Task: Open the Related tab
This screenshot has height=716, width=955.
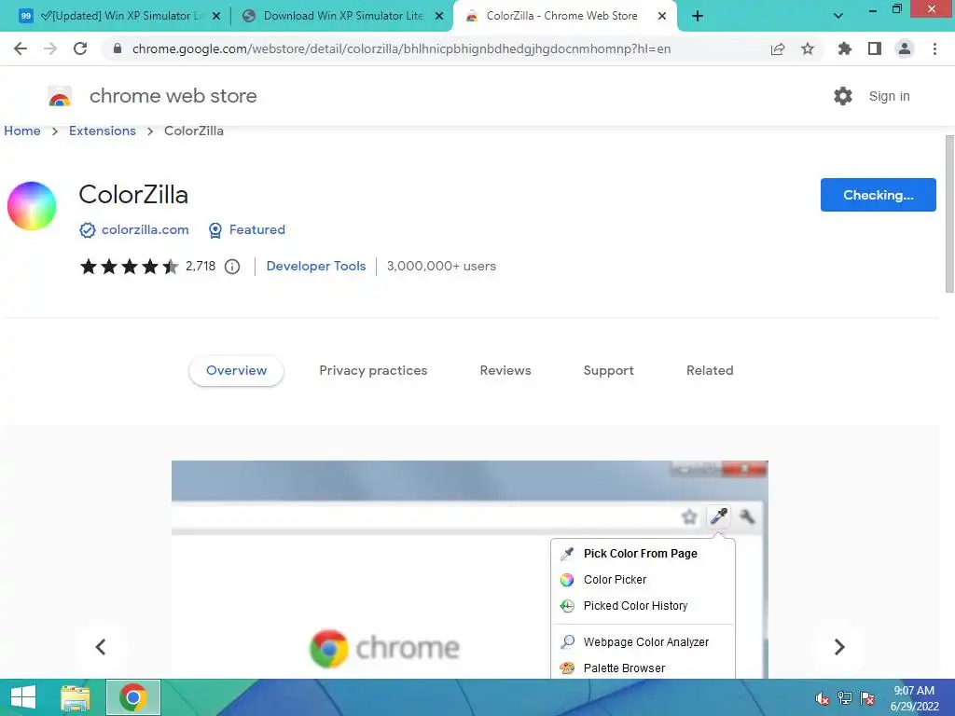Action: (x=710, y=370)
